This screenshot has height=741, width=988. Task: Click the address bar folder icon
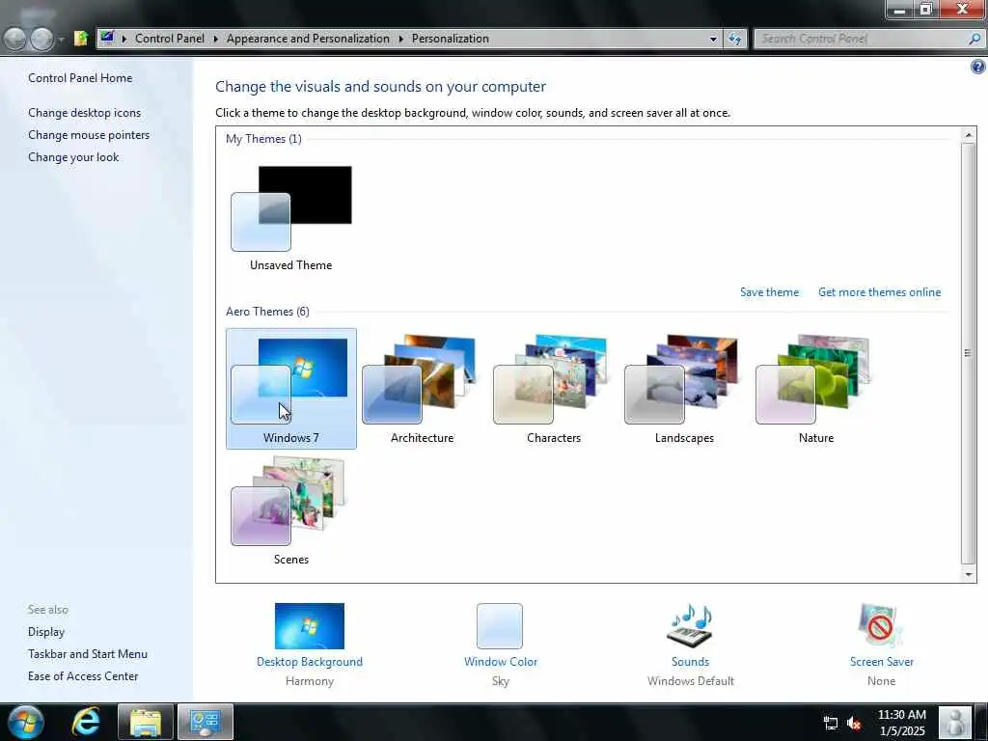[81, 39]
